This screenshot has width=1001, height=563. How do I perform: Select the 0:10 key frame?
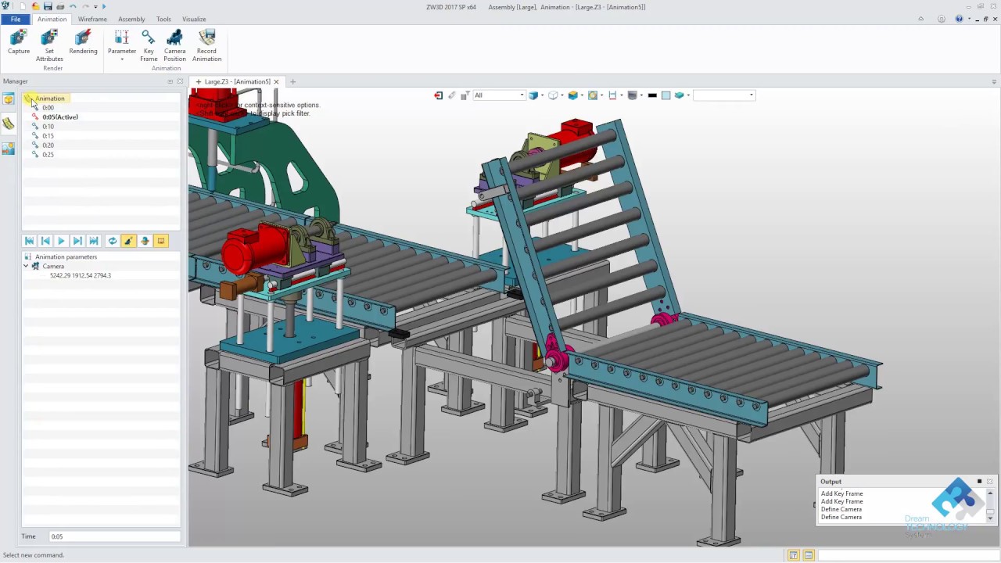pyautogui.click(x=48, y=126)
